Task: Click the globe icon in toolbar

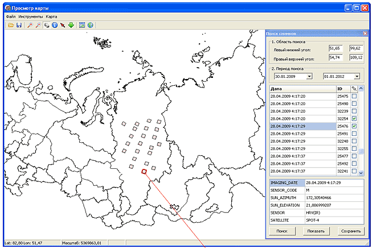Action: [91, 26]
